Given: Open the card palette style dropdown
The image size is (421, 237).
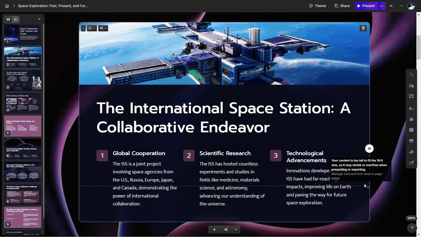Looking at the screenshot, I should (92, 28).
